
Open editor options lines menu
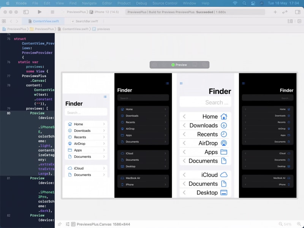(290, 21)
